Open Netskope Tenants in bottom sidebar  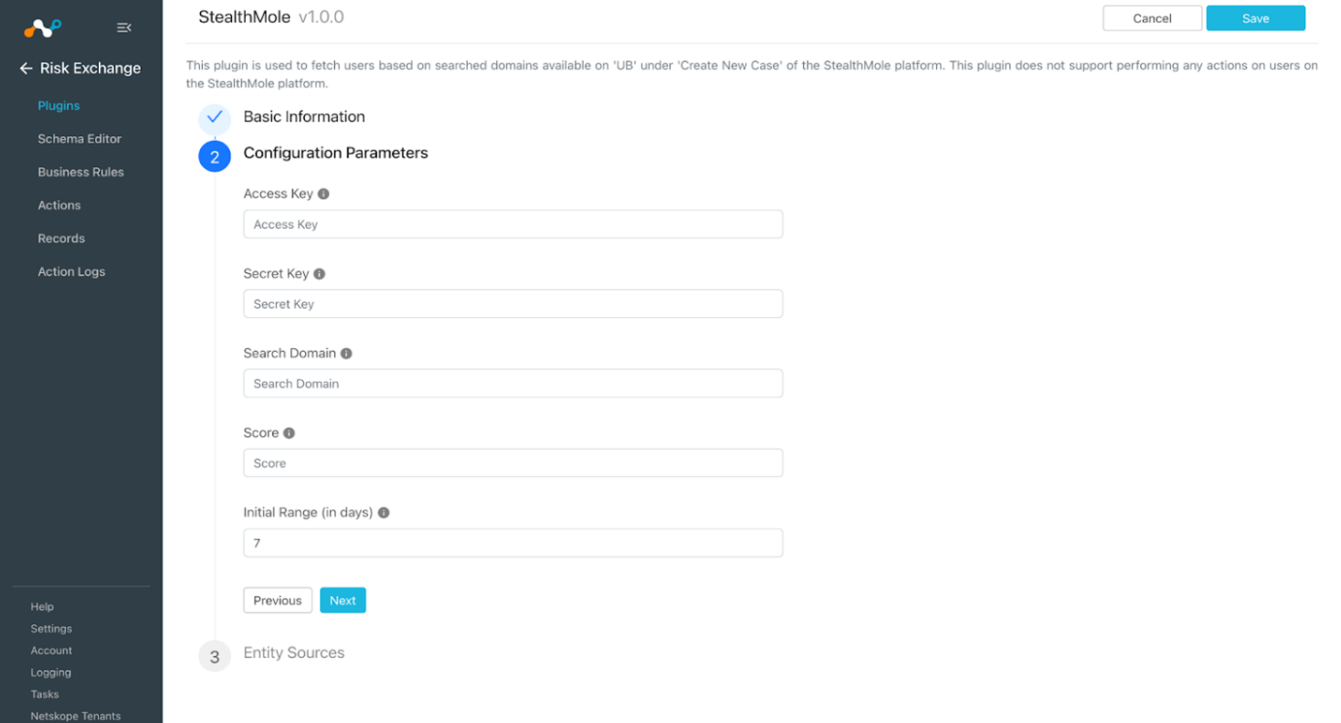tap(76, 716)
